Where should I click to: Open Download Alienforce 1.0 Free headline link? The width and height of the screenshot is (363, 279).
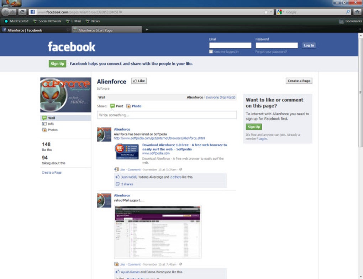[184, 147]
